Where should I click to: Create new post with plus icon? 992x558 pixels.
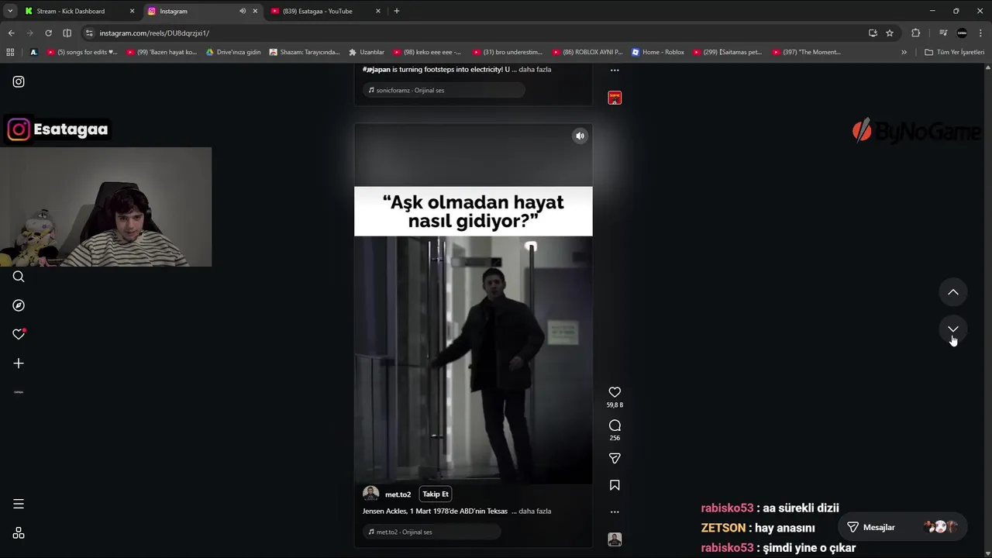(19, 363)
